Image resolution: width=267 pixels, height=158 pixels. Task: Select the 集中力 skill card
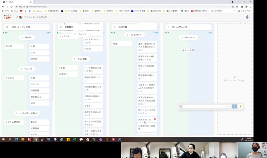(x=40, y=122)
